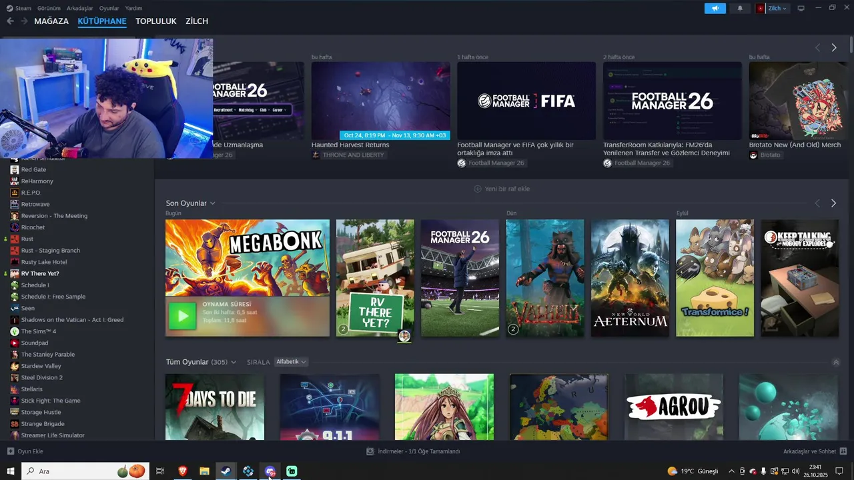The height and width of the screenshot is (480, 854).
Task: Select Stellaris in the library list
Action: coord(32,389)
